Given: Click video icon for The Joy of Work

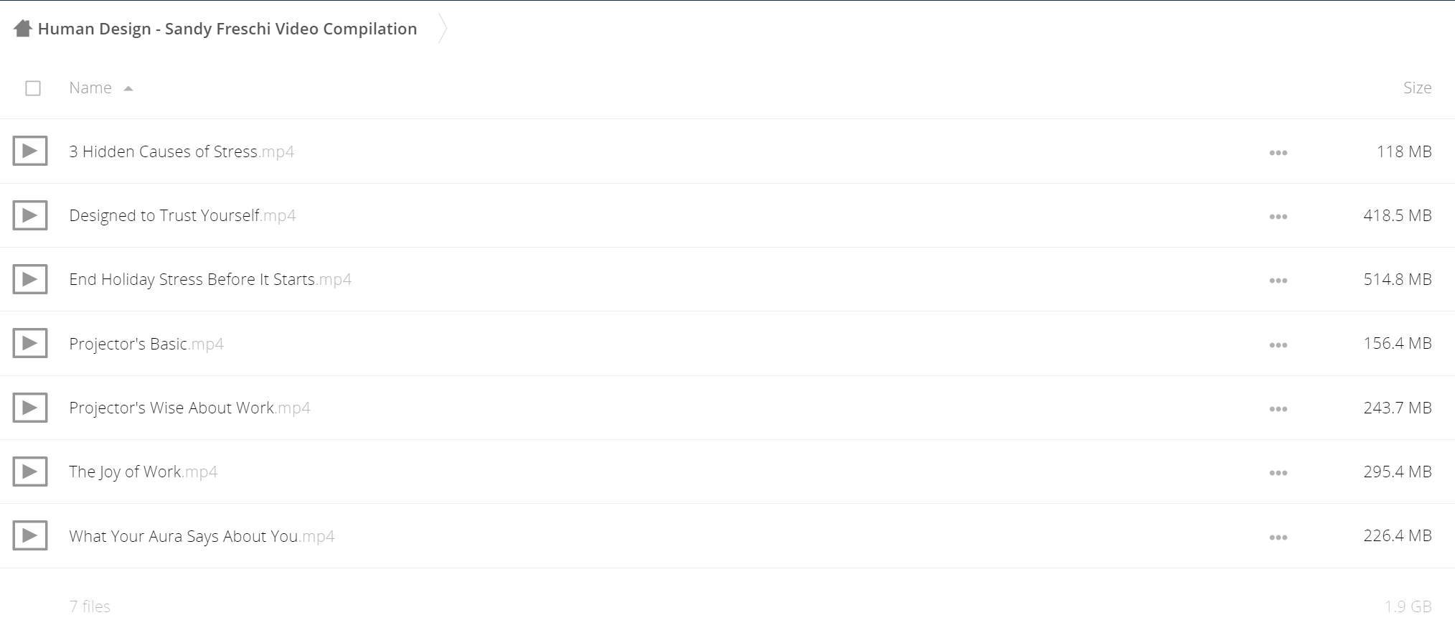Looking at the screenshot, I should [30, 472].
